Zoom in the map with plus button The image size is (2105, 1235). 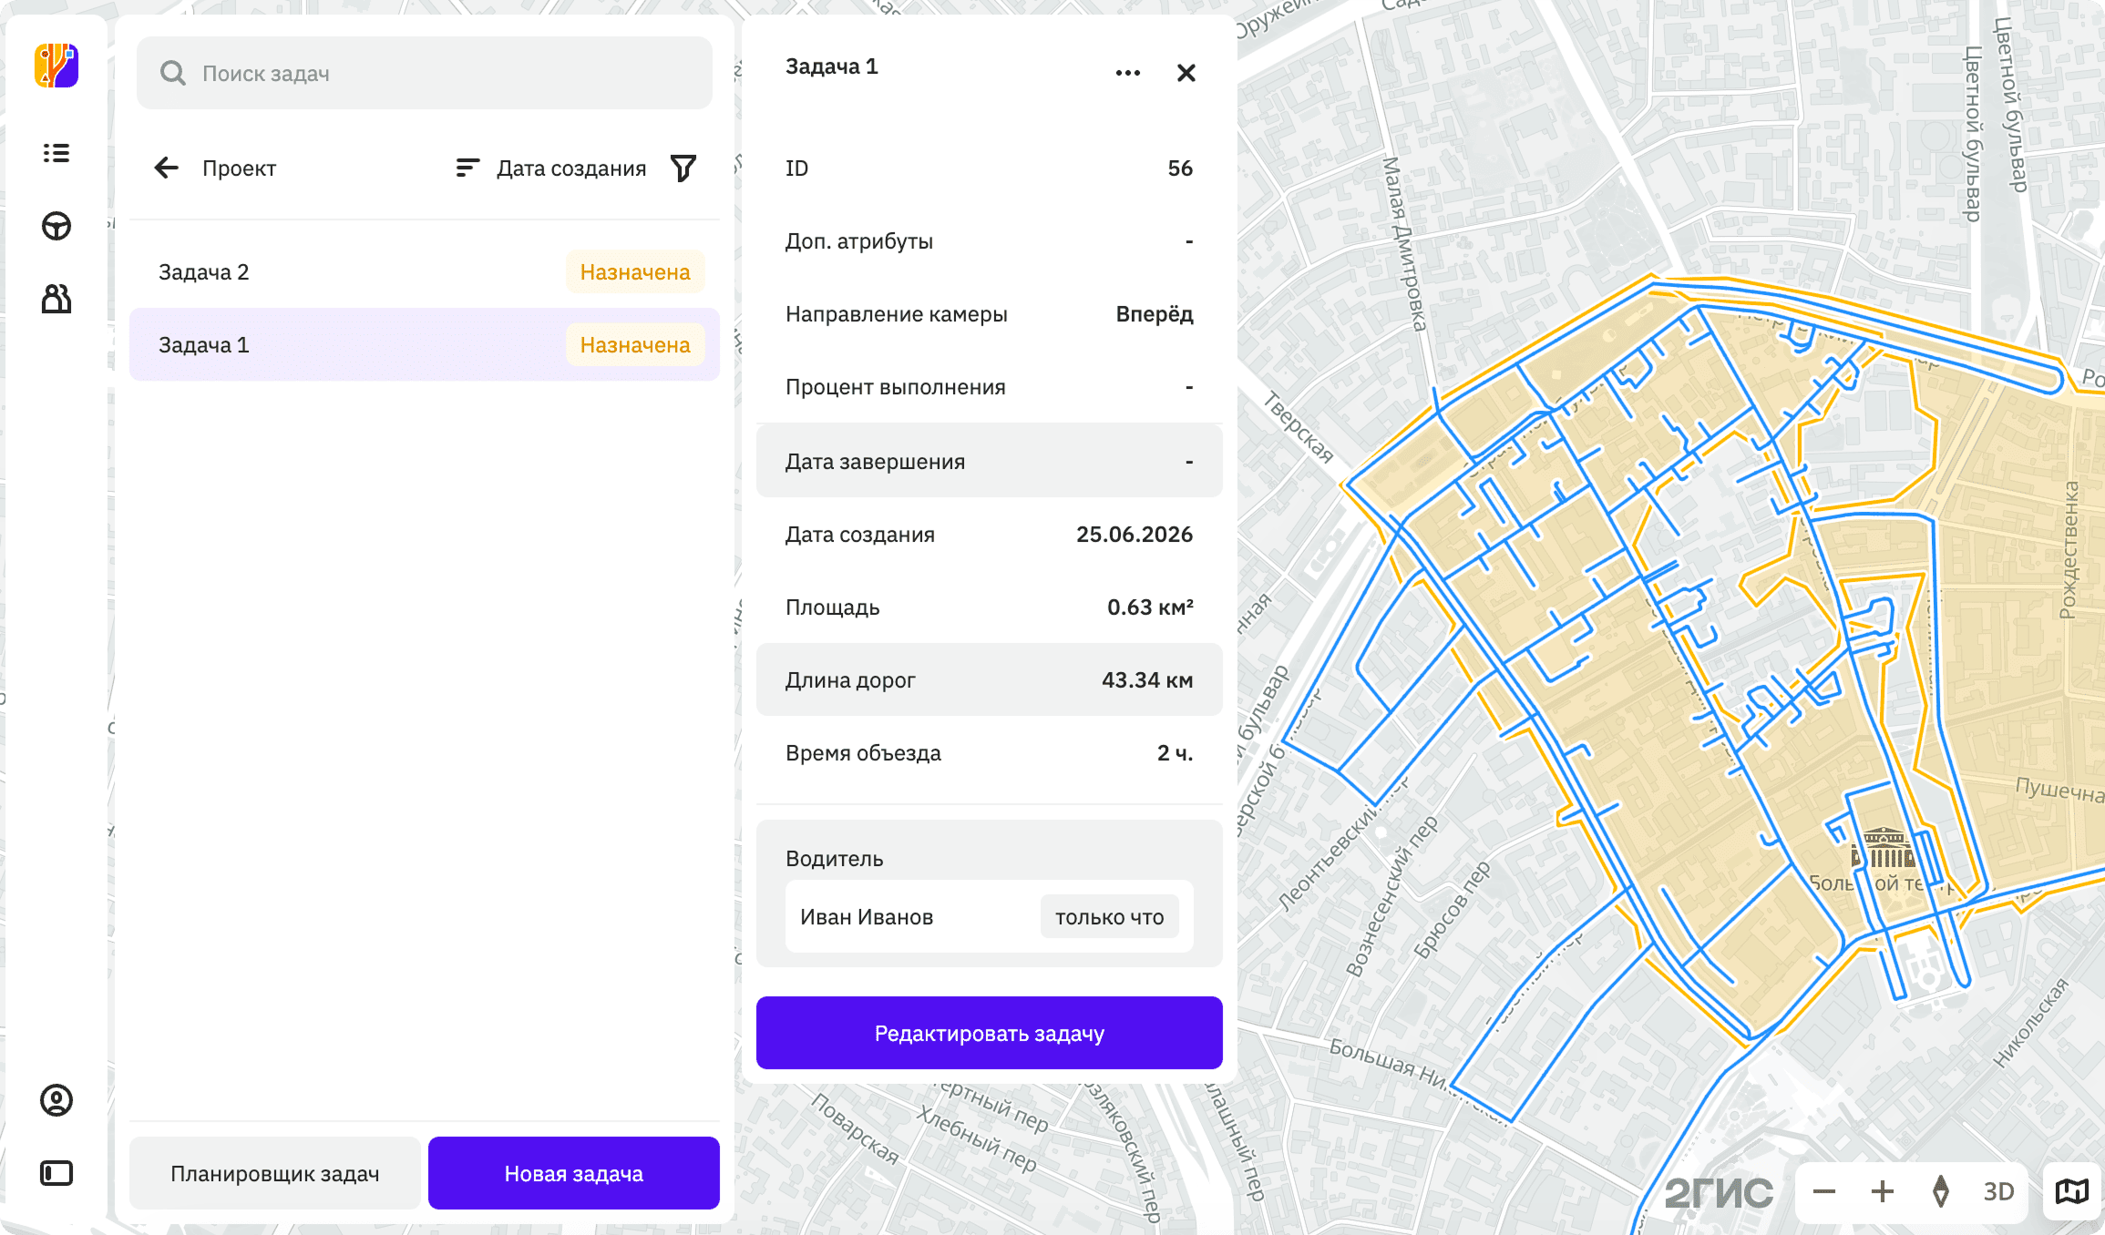click(x=1883, y=1191)
